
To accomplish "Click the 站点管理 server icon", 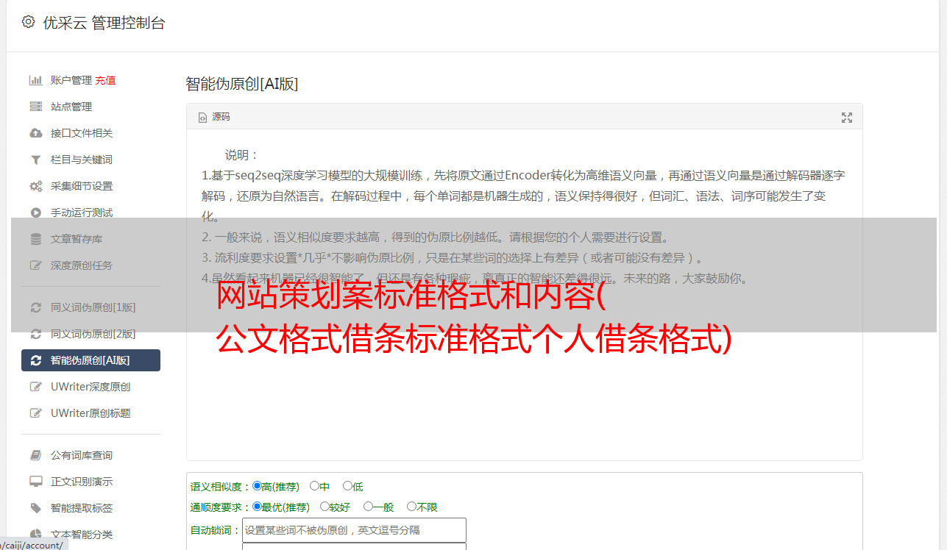I will 35,107.
